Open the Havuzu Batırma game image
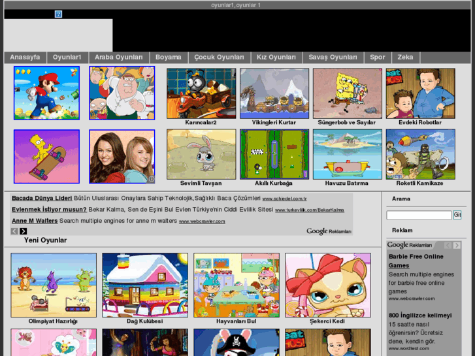The height and width of the screenshot is (356, 475). point(348,154)
